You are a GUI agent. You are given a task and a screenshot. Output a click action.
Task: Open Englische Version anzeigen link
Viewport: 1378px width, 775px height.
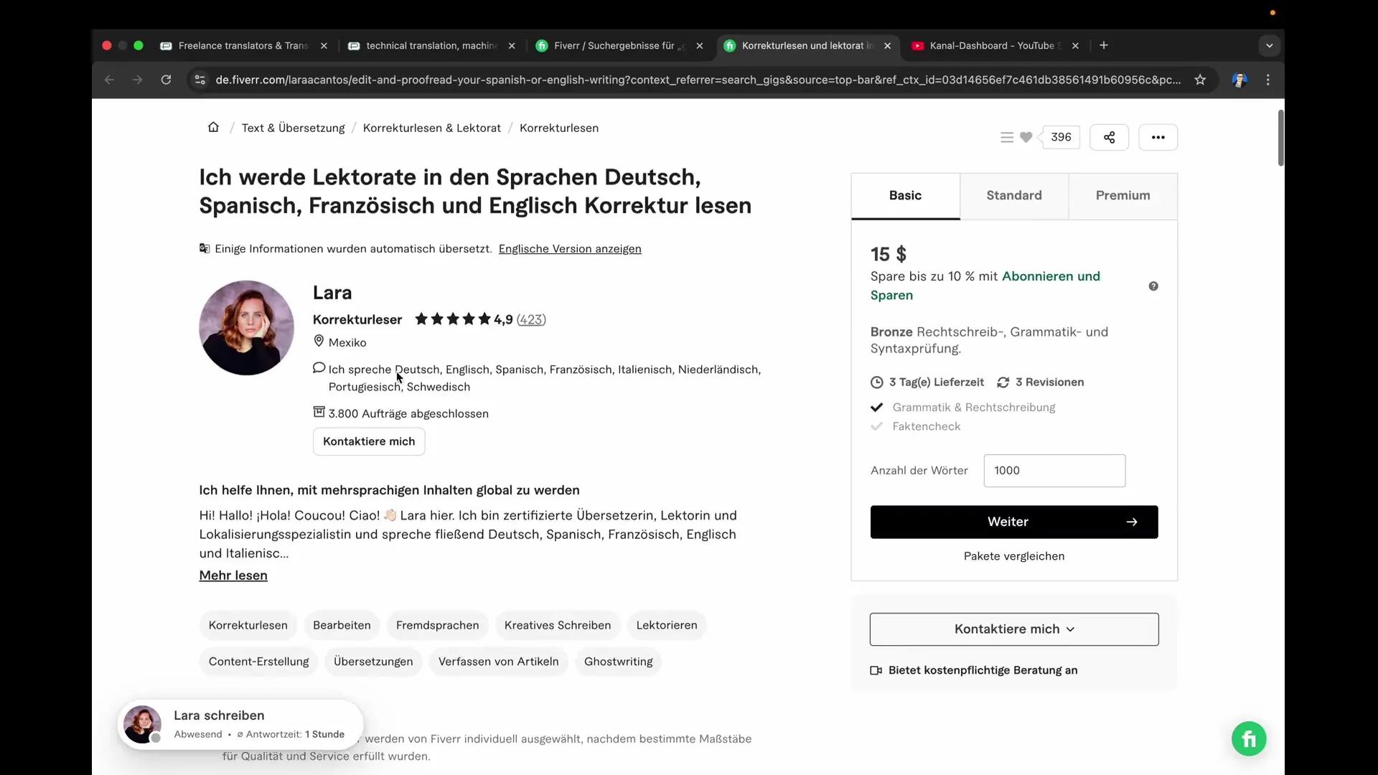click(570, 249)
